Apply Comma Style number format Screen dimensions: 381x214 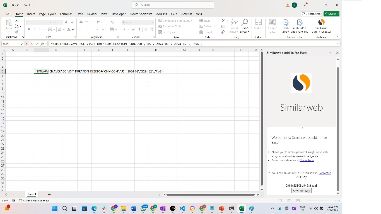tap(139, 30)
